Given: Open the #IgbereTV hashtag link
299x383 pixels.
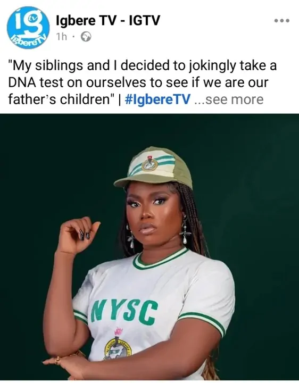Looking at the screenshot, I should pyautogui.click(x=157, y=99).
